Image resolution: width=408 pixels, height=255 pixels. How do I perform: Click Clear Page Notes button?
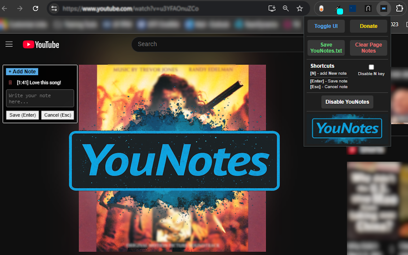click(368, 48)
